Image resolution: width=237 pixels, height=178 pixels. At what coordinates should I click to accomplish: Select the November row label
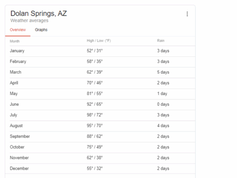[19, 158]
